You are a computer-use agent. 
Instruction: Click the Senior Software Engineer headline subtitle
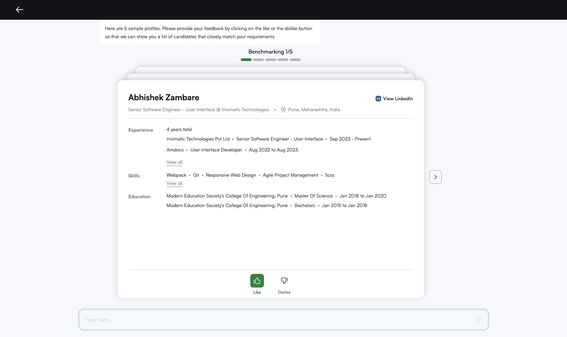(199, 109)
